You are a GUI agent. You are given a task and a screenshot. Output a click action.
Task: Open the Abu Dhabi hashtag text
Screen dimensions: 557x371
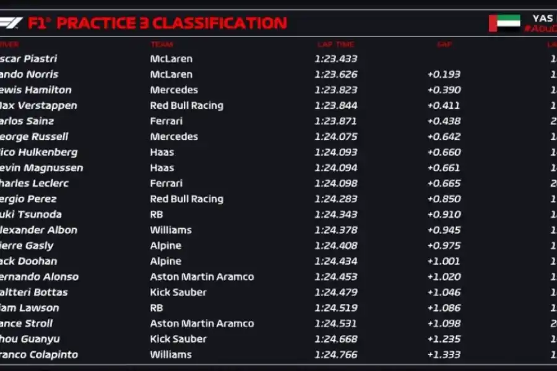point(540,29)
